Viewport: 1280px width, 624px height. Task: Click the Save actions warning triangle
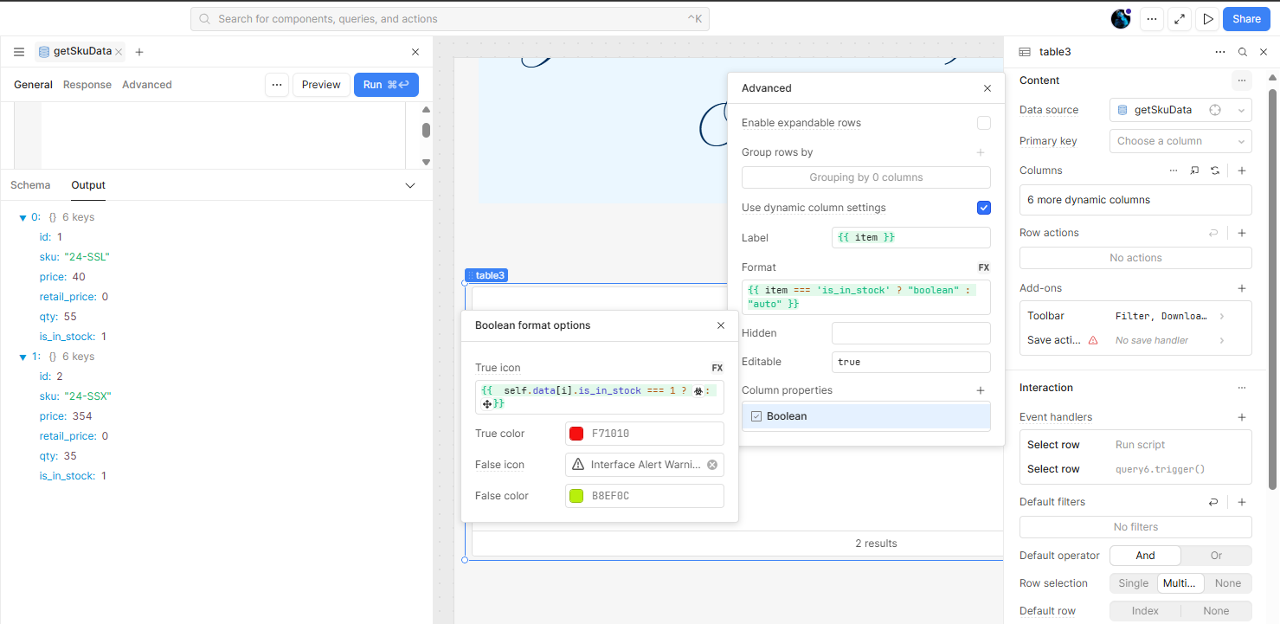pyautogui.click(x=1093, y=340)
